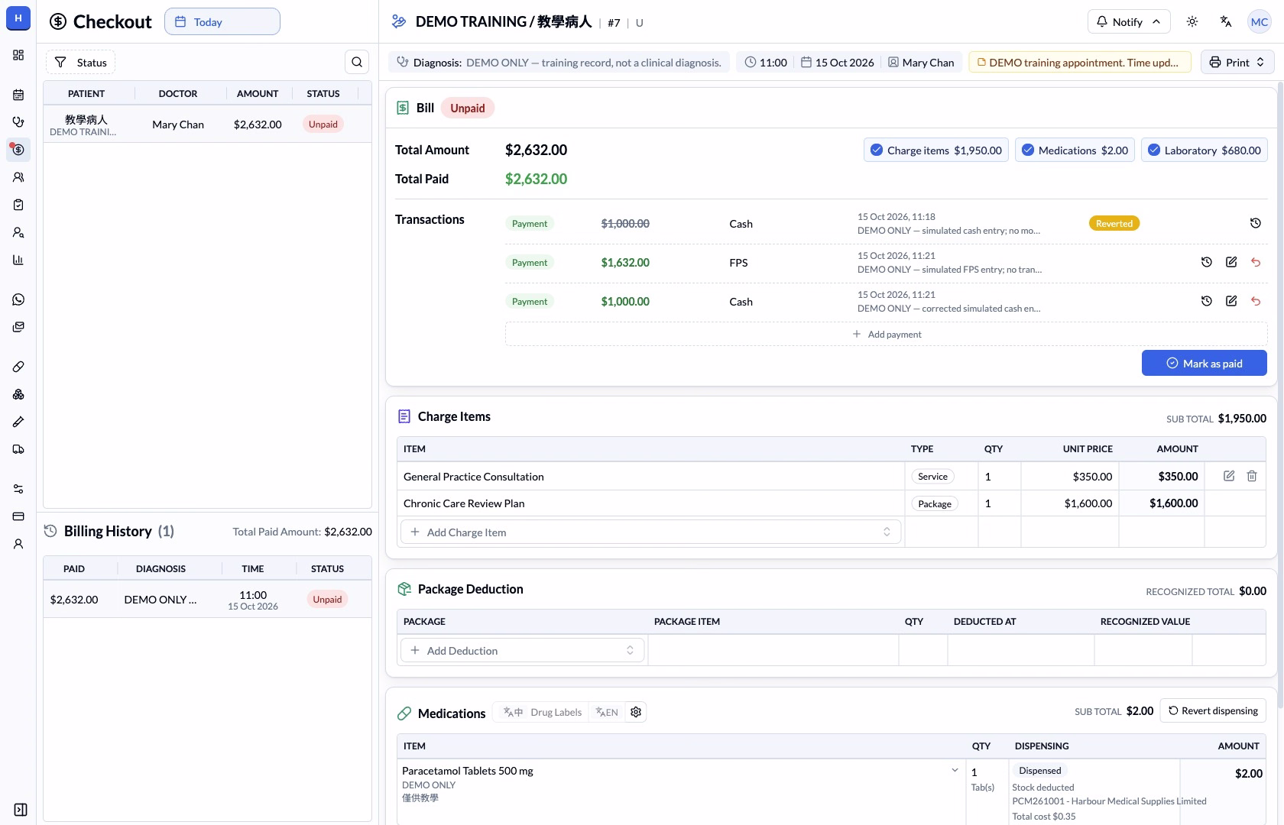
Task: Open the Add Charge Item combo box
Action: pyautogui.click(x=651, y=532)
